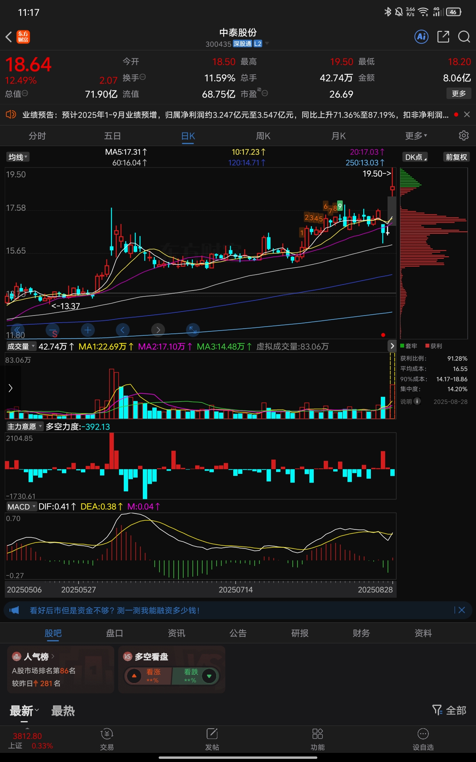The width and height of the screenshot is (476, 762).
Task: Open the performance forecast announcement text
Action: click(236, 115)
